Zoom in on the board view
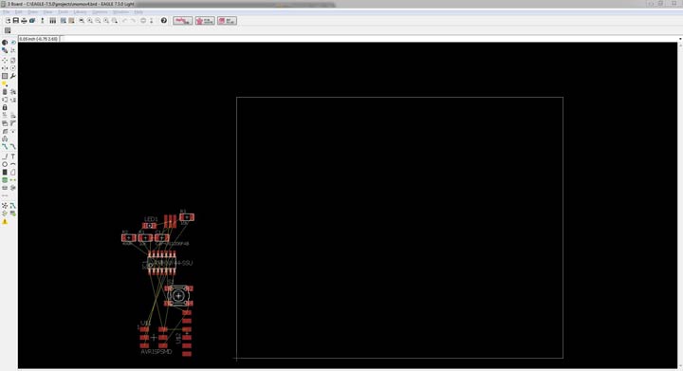 point(90,21)
